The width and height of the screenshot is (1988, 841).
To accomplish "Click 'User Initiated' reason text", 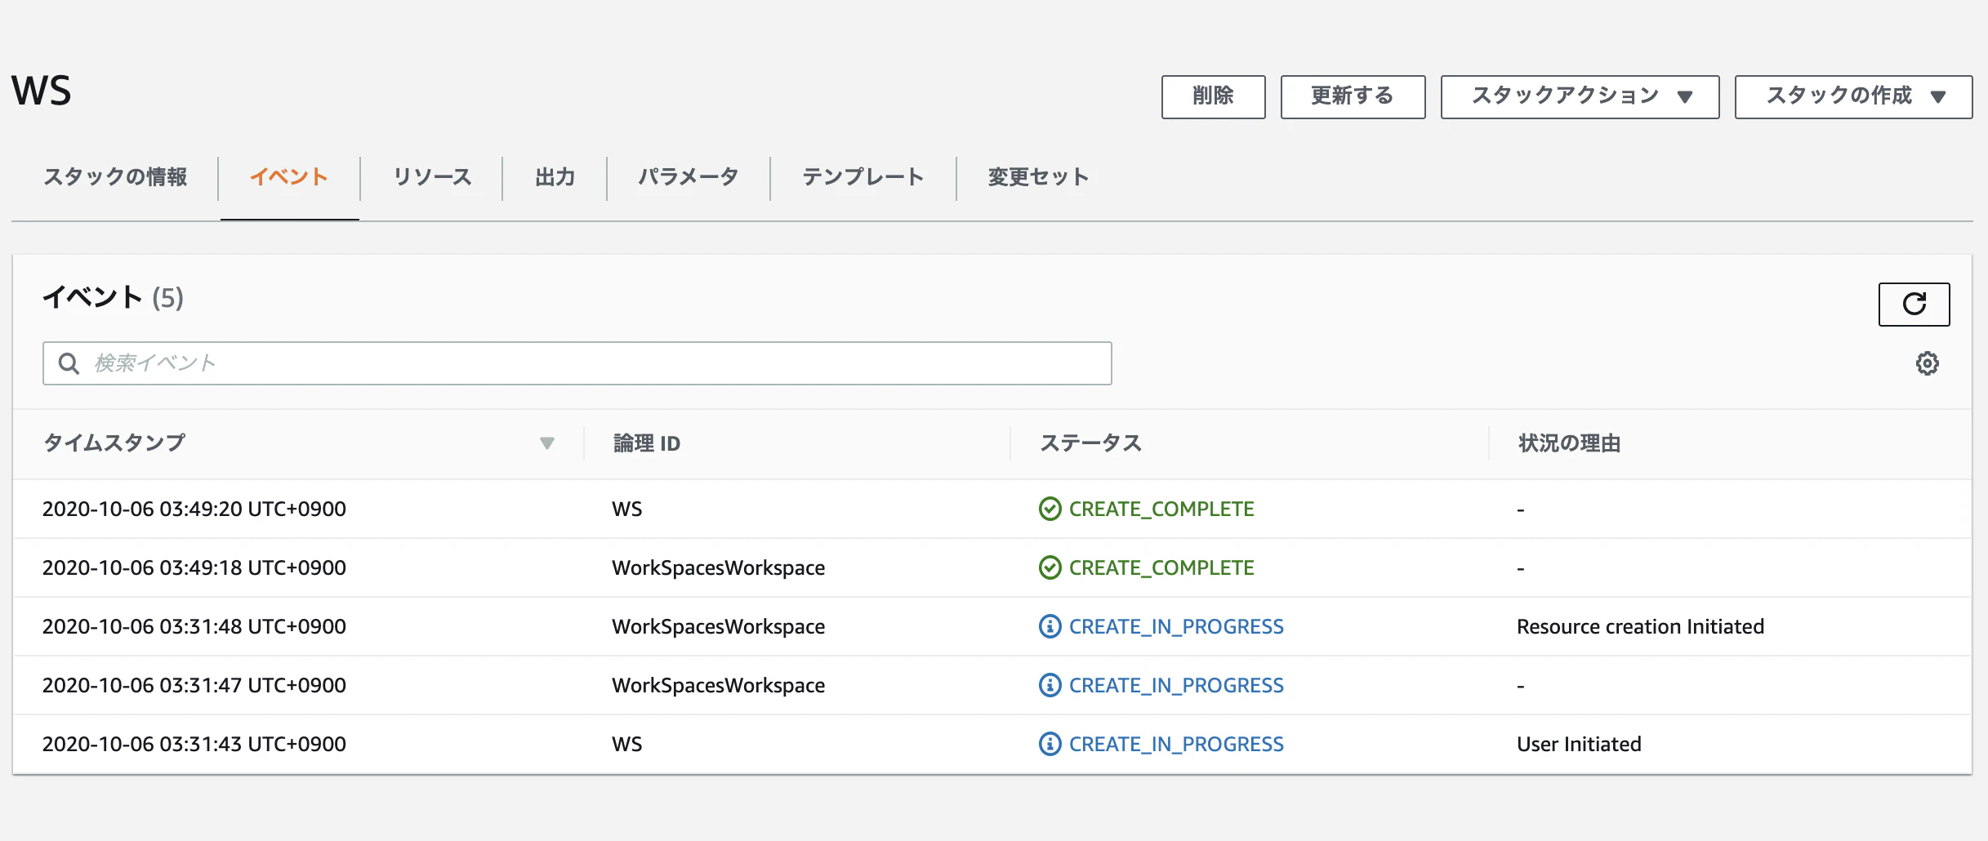I will [x=1579, y=744].
